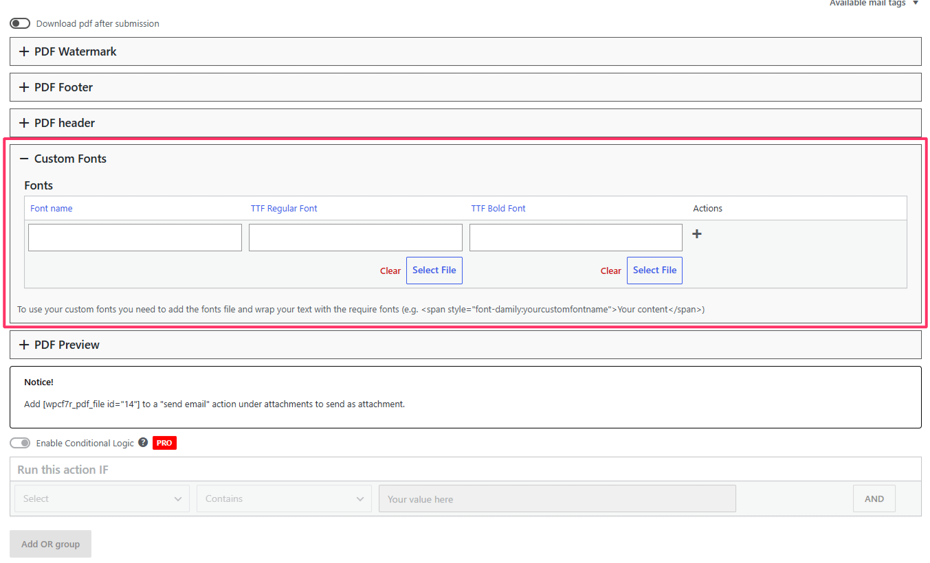Viewport: 930px width, 563px height.
Task: Expand the PDF header section
Action: pos(465,123)
